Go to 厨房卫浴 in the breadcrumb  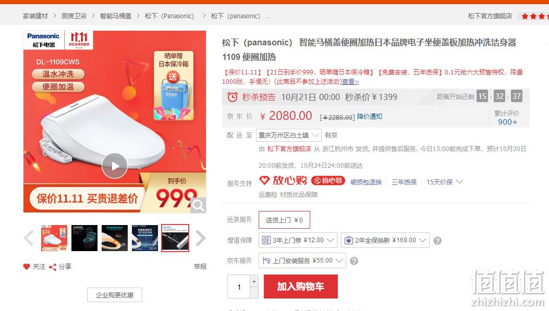74,16
